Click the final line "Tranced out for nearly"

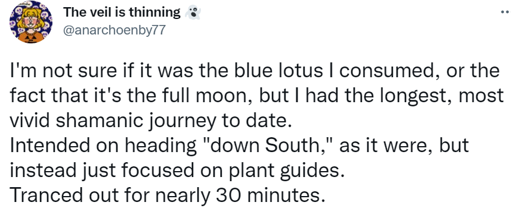point(168,195)
